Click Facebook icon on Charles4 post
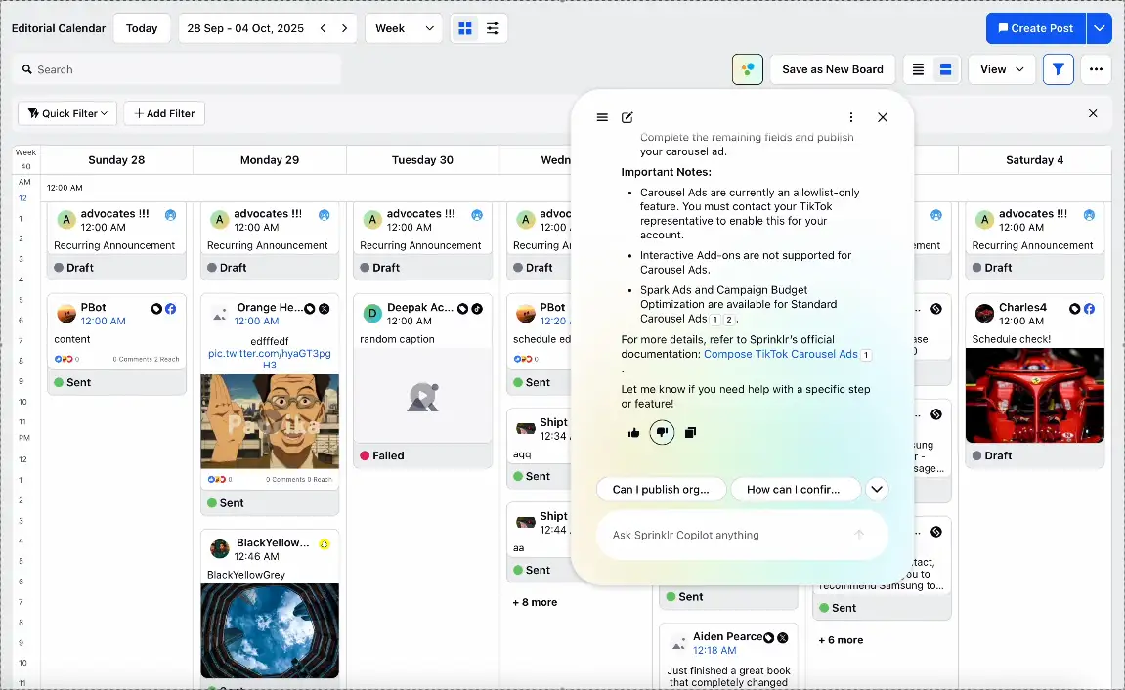Image resolution: width=1125 pixels, height=690 pixels. pos(1089,309)
